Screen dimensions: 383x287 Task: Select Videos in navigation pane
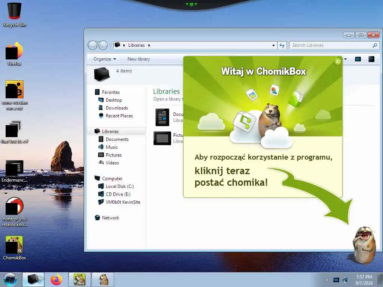112,163
